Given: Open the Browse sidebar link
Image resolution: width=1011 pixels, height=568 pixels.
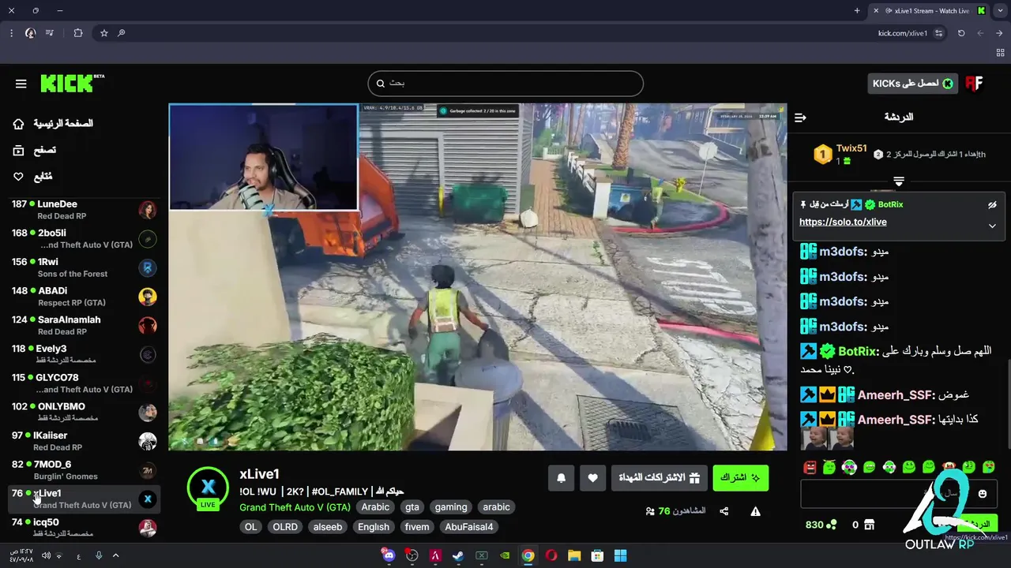Looking at the screenshot, I should click(x=35, y=150).
